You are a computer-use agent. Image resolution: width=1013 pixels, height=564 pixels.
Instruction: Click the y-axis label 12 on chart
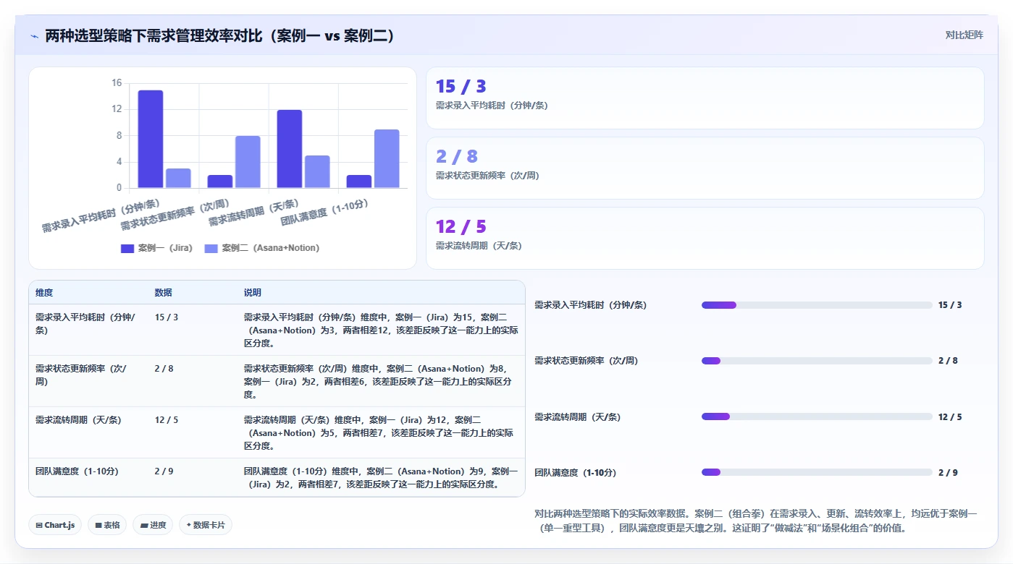(117, 109)
